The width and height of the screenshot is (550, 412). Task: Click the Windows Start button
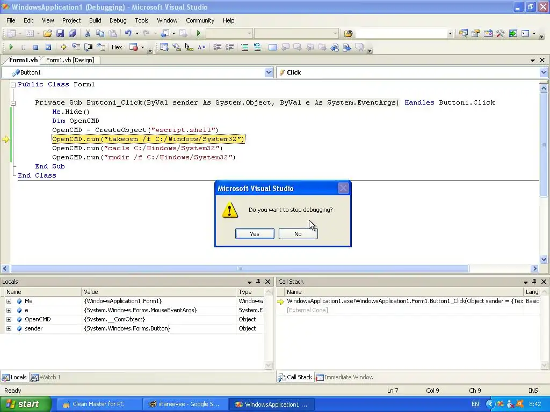[25, 404]
